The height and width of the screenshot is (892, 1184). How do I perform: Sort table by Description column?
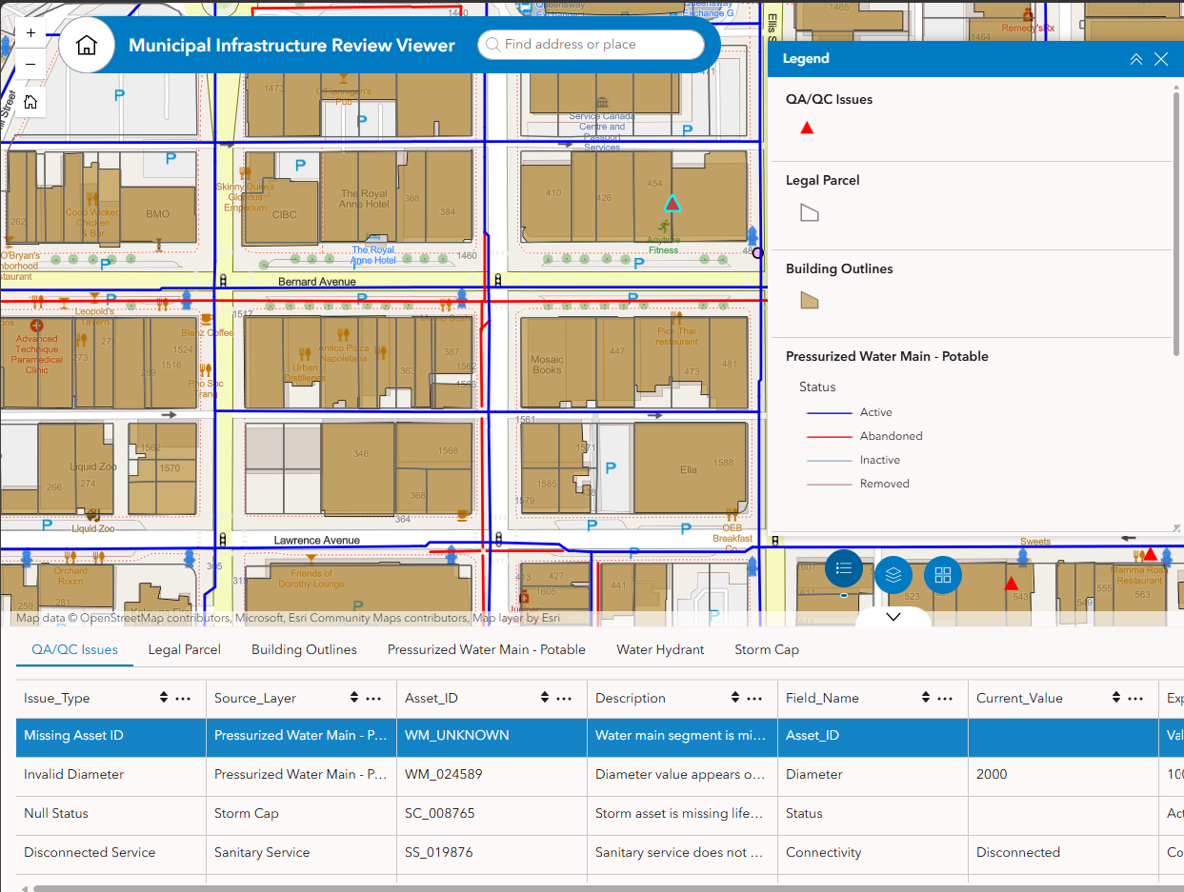(x=735, y=698)
